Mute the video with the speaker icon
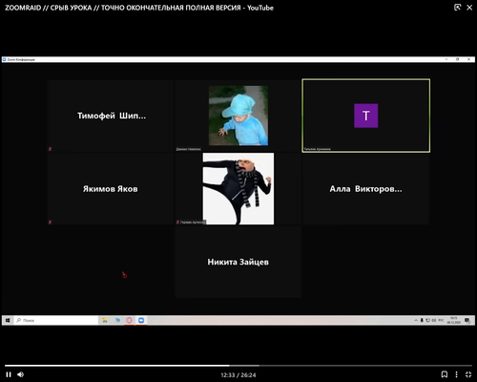The height and width of the screenshot is (382, 477). [x=21, y=374]
